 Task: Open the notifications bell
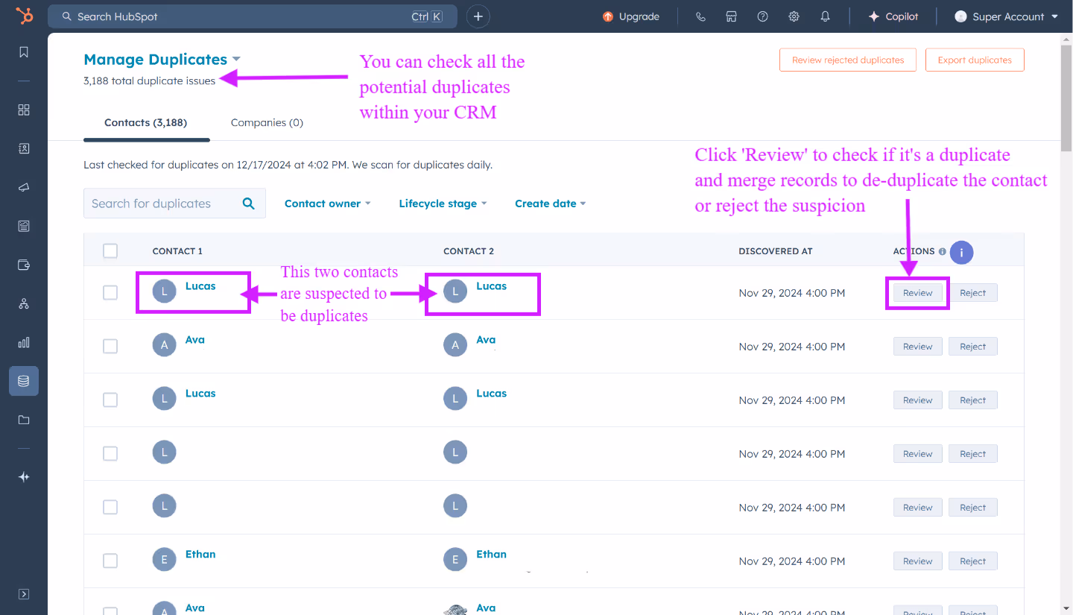click(825, 16)
